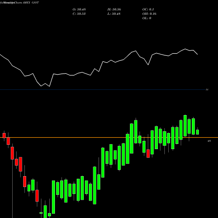The image size is (218, 218).
Task: Click the OC: 0.1 readout
Action: [x=148, y=10]
